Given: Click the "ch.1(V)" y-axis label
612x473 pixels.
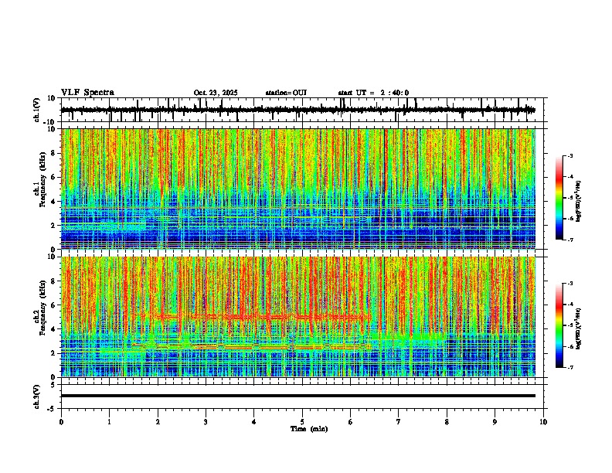Looking at the screenshot, I should point(37,110).
